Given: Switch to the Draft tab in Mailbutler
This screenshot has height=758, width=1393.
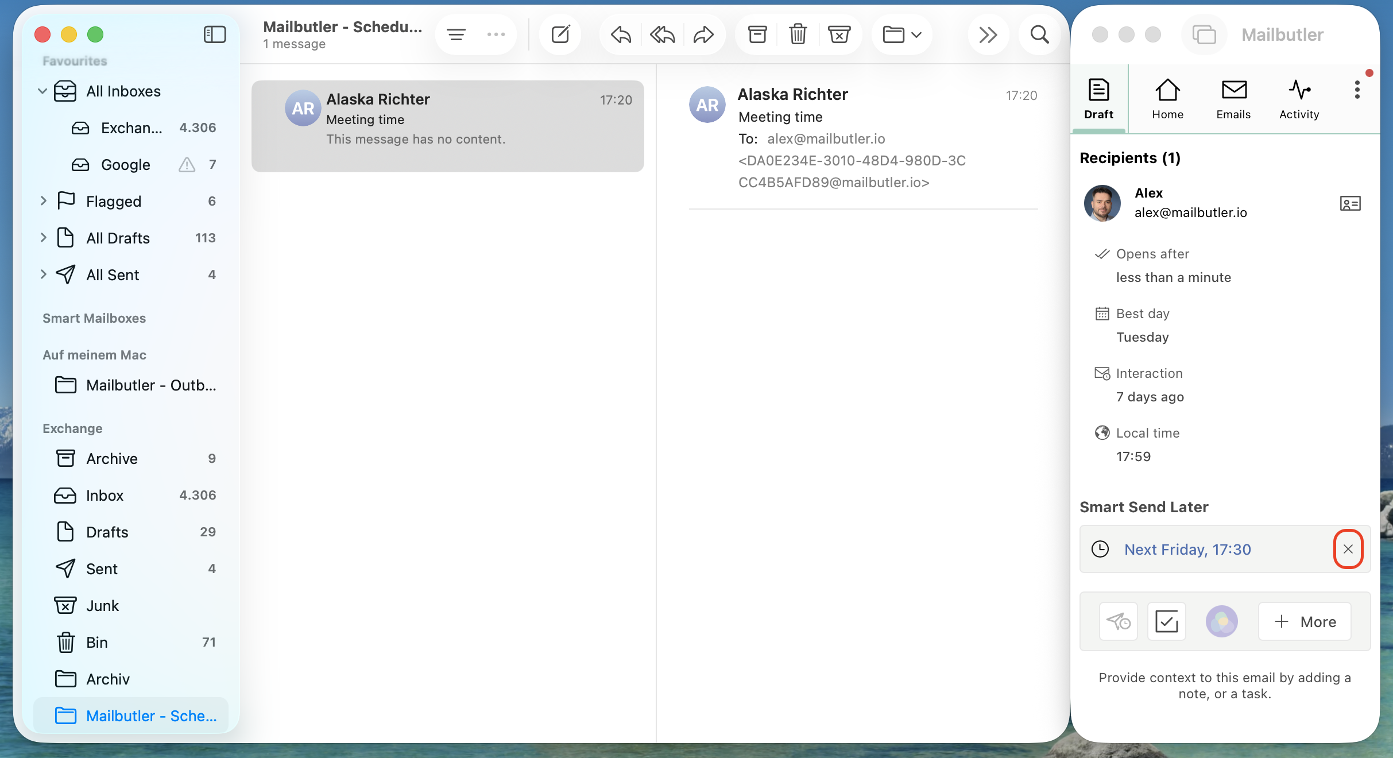Looking at the screenshot, I should [x=1098, y=99].
